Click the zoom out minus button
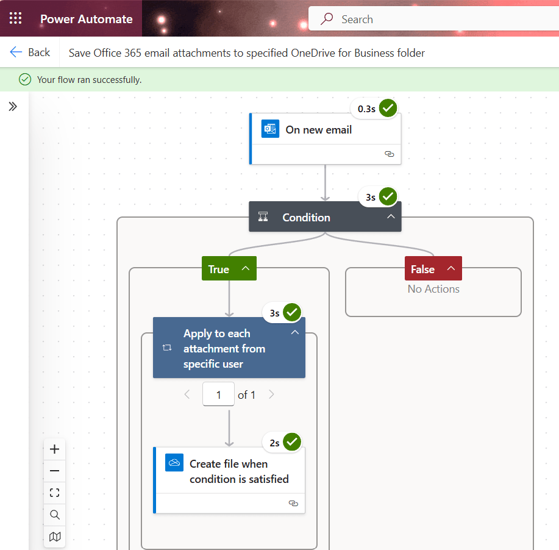 55,471
